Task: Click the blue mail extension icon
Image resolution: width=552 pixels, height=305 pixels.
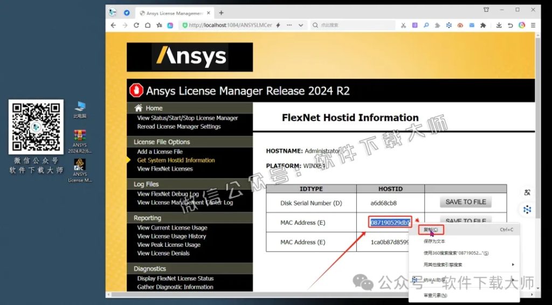Action: point(472,25)
